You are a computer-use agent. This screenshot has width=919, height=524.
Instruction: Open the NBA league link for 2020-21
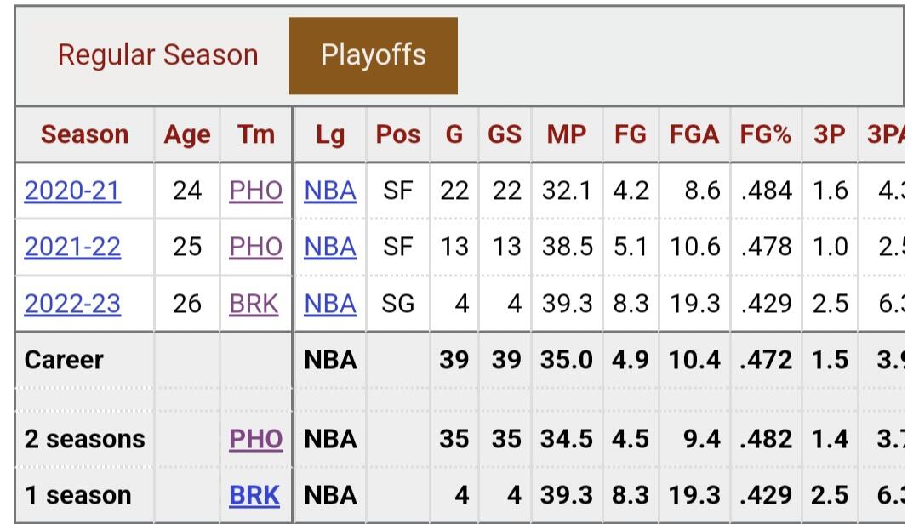pyautogui.click(x=330, y=191)
